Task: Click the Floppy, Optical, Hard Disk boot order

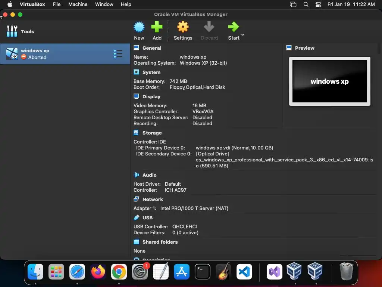Action: [197, 87]
